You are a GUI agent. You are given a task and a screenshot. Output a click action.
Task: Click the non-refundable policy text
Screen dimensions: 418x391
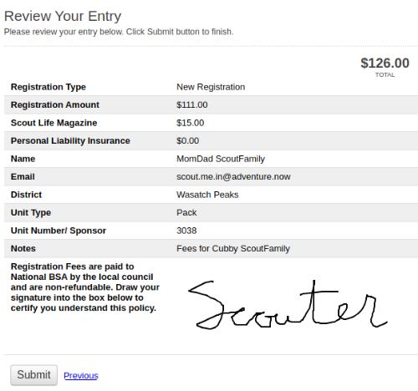tap(85, 287)
